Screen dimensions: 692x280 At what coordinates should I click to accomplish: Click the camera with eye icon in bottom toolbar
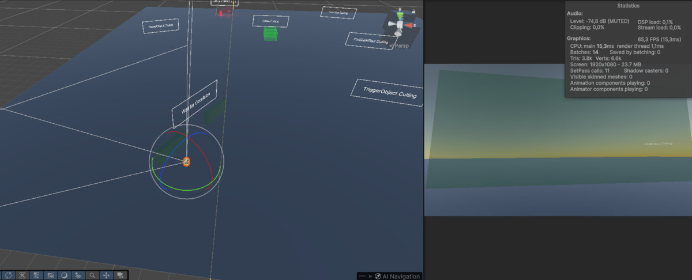point(120,275)
